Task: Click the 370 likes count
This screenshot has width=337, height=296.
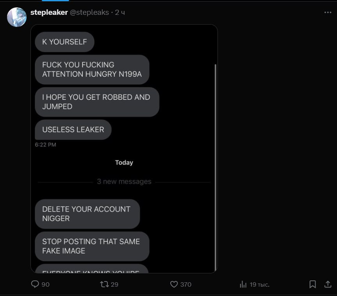Action: (x=186, y=284)
